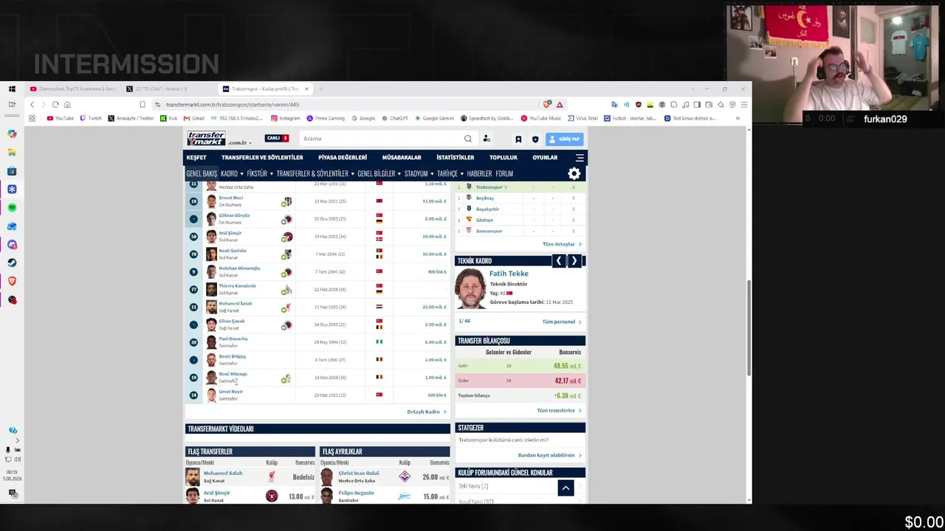Click the scroll-to-top arrow button
This screenshot has width=945, height=531.
click(566, 487)
